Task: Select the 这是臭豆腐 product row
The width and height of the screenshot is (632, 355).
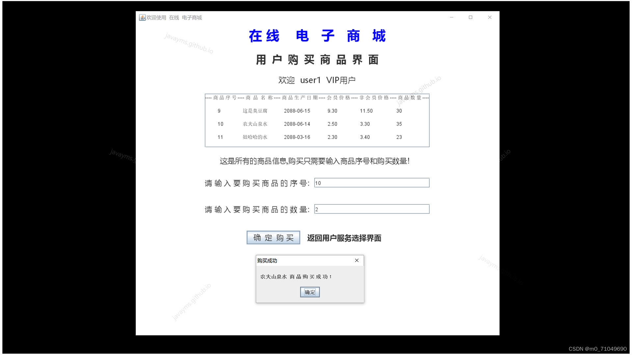Action: tap(255, 111)
